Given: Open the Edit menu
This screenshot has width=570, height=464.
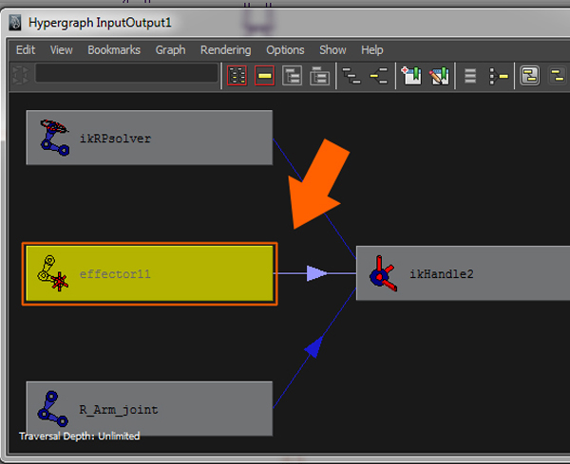Looking at the screenshot, I should 26,49.
